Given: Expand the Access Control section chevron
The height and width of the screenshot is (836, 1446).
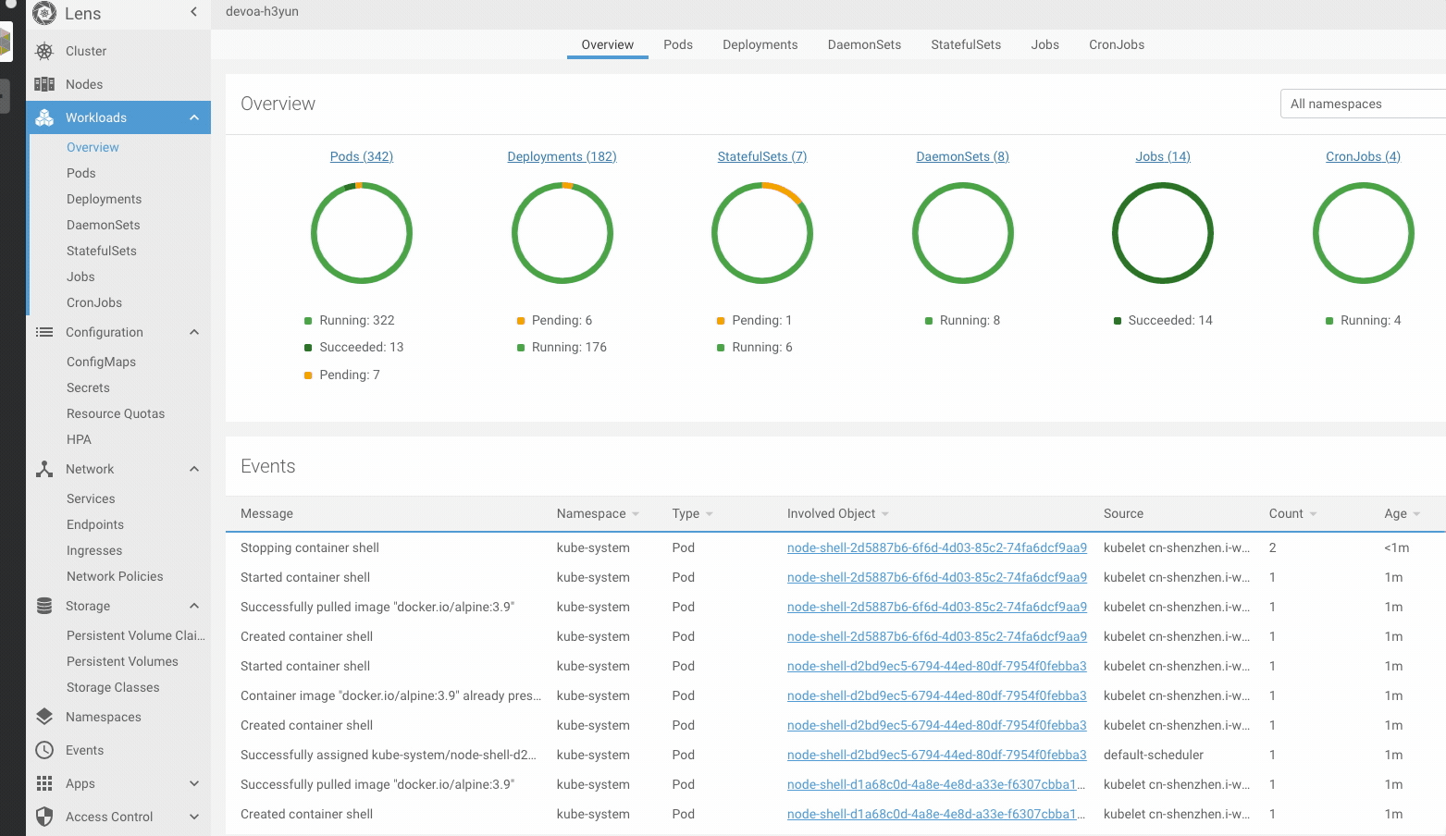Looking at the screenshot, I should coord(194,817).
